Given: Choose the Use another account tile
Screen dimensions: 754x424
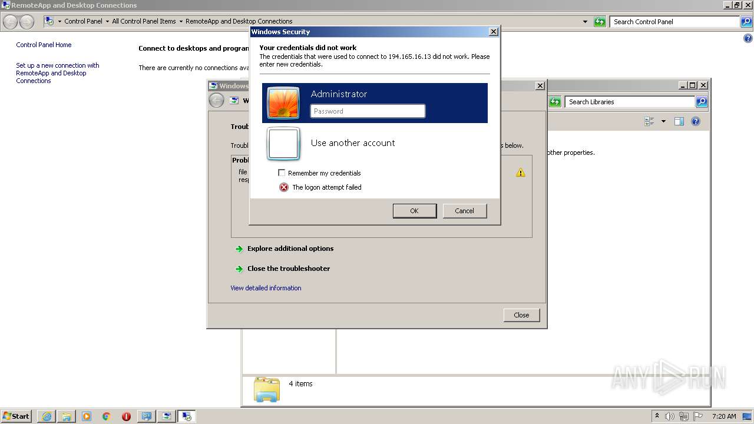Looking at the screenshot, I should point(375,143).
